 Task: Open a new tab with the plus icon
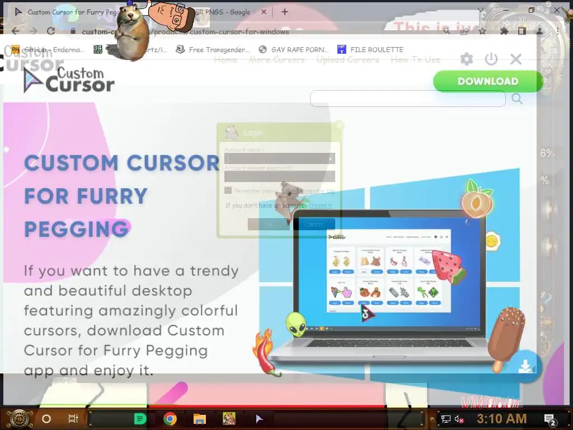(285, 12)
